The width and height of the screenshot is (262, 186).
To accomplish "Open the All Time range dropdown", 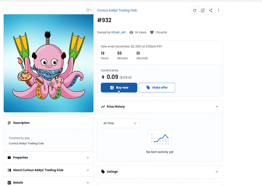I will [x=120, y=123].
